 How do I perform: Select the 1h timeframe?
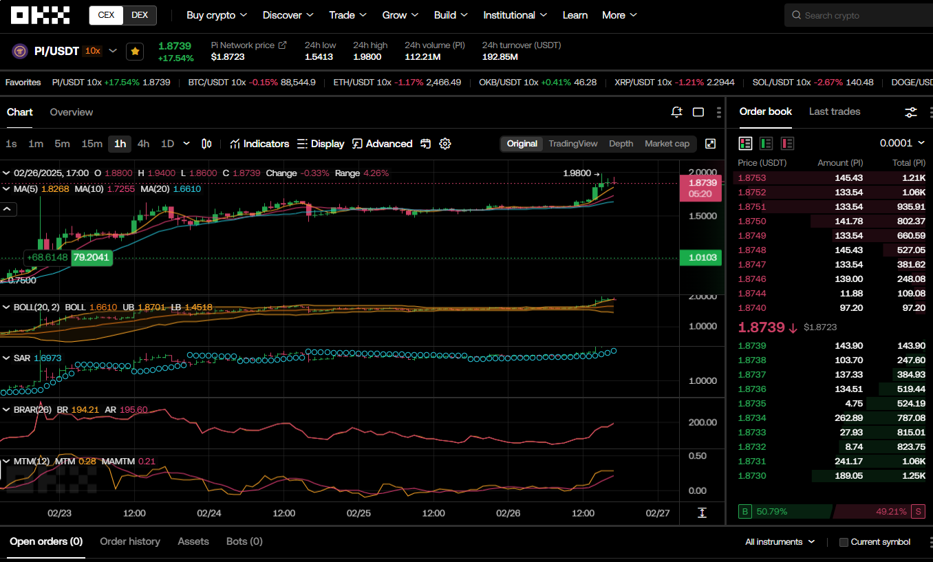pos(120,144)
